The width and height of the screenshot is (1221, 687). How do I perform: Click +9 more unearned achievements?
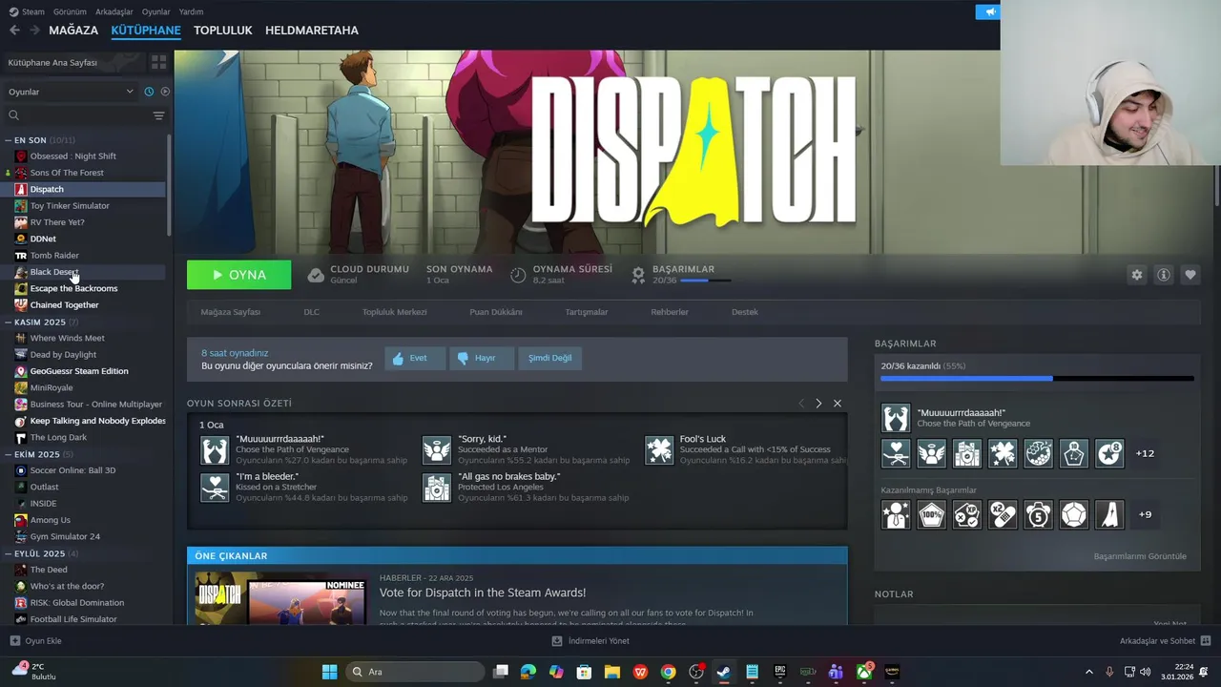pos(1145,514)
